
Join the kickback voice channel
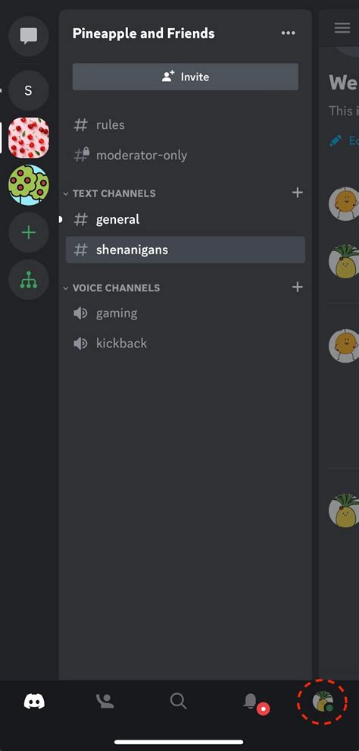(x=186, y=344)
